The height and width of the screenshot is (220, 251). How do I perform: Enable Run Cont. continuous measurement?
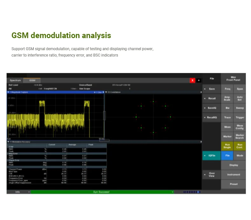click(240, 146)
